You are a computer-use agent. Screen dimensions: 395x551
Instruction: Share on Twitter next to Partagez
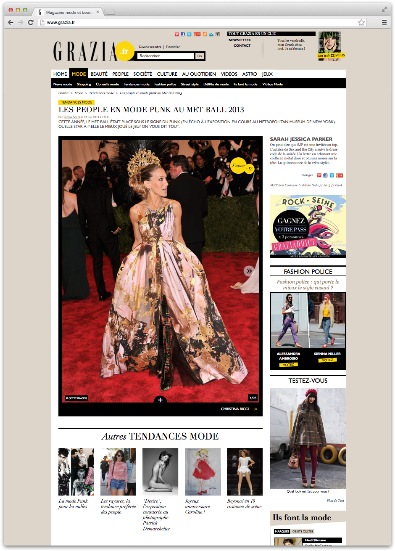tap(332, 175)
